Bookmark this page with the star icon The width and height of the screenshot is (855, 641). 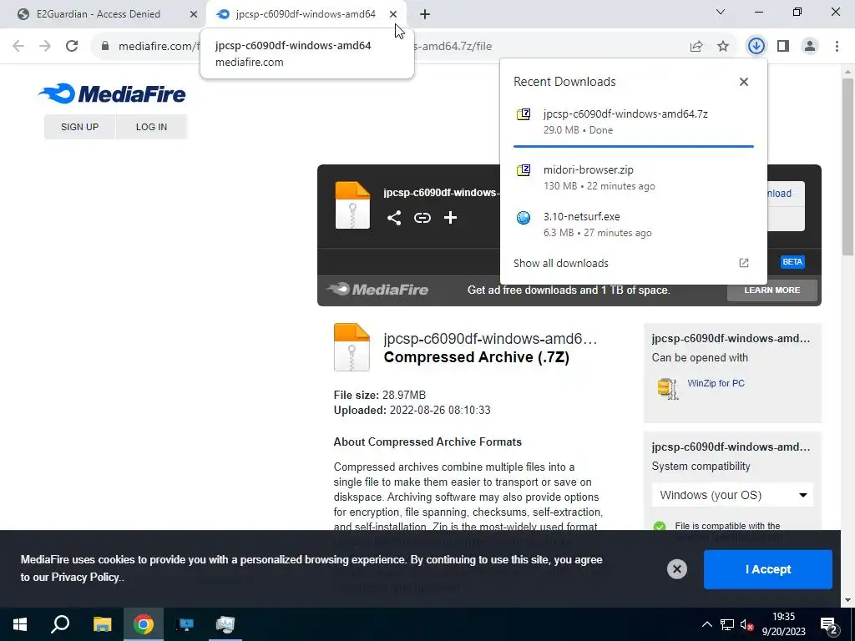tap(723, 47)
